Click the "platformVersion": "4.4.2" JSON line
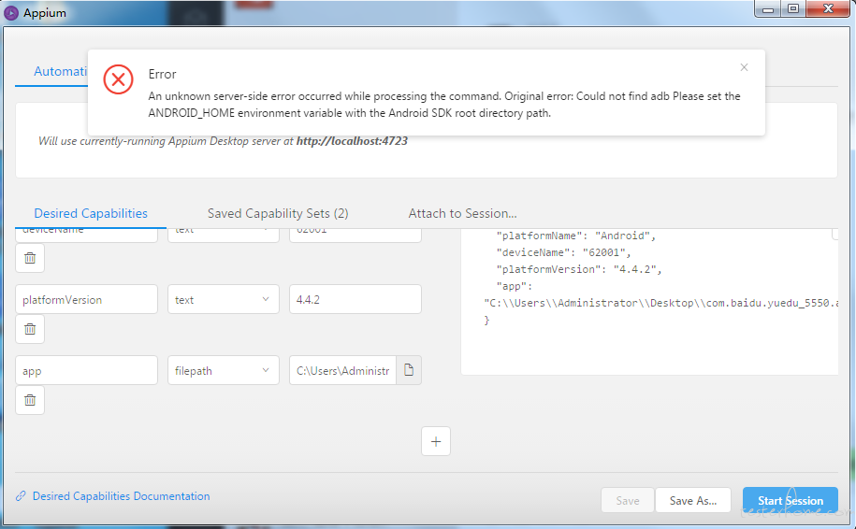Screen dimensions: 856x529 (579, 269)
